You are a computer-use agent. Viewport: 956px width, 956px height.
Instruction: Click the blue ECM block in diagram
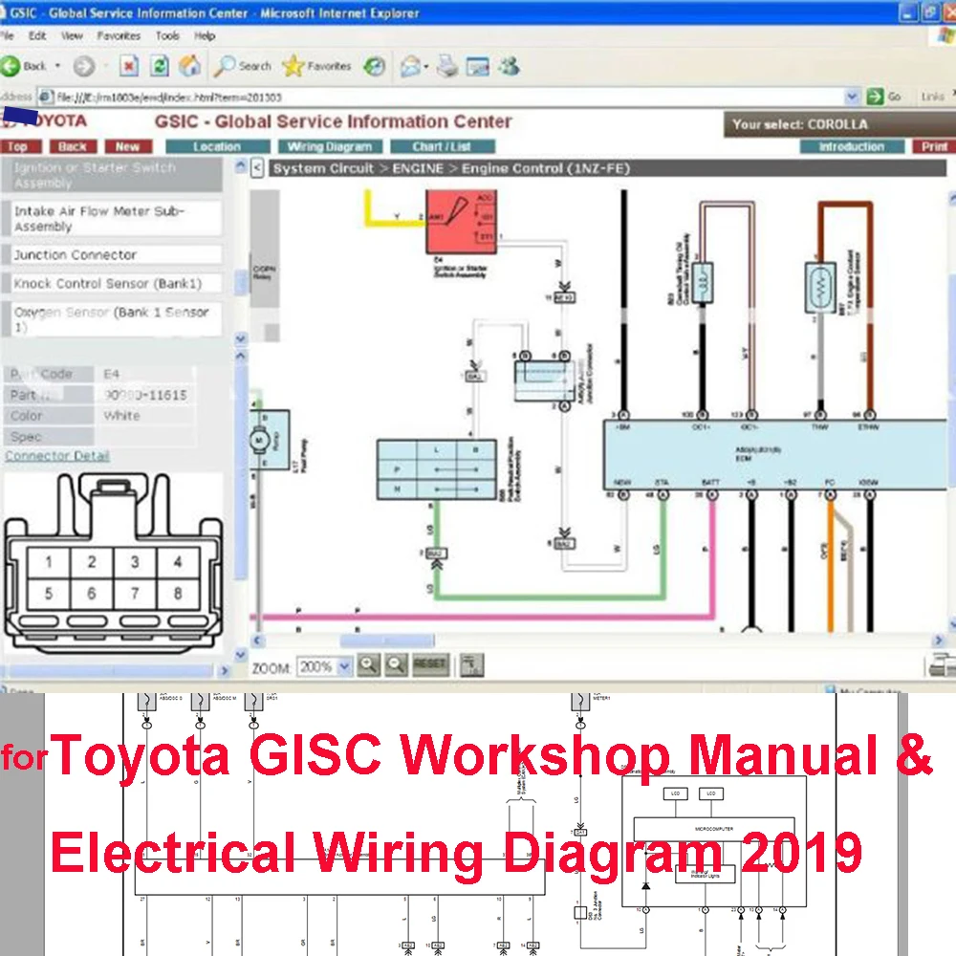(774, 454)
